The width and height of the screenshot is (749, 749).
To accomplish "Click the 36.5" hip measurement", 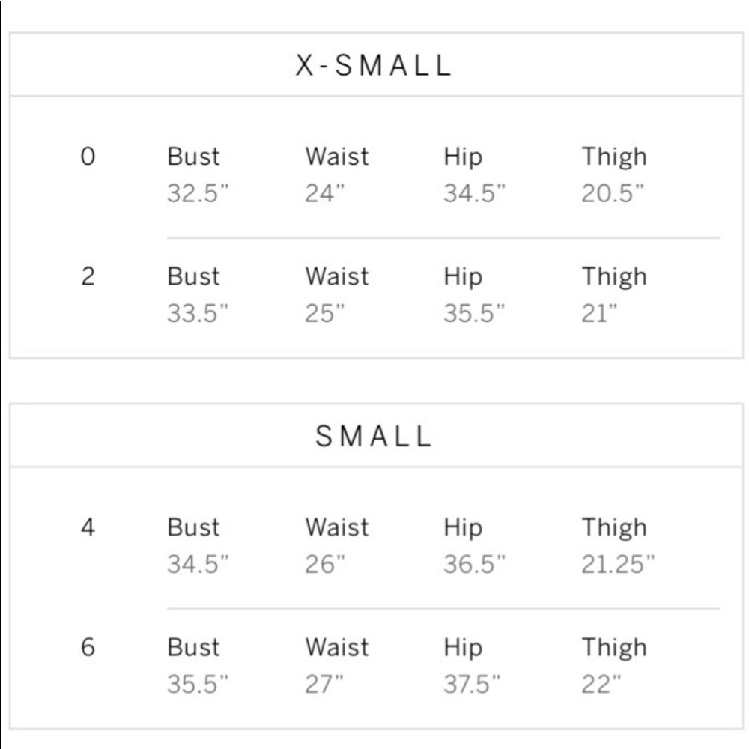I will click(474, 565).
